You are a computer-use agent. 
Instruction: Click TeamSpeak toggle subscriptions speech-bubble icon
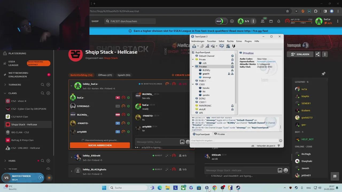(x=221, y=46)
